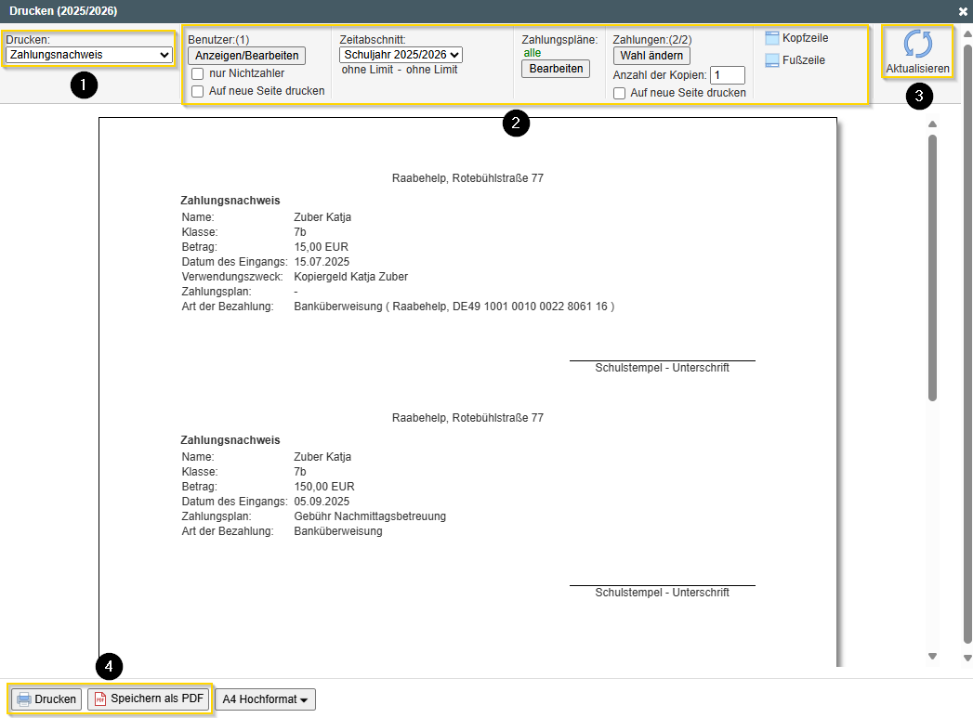The width and height of the screenshot is (973, 718).
Task: Click the Wahl ändern payments button
Action: (651, 56)
